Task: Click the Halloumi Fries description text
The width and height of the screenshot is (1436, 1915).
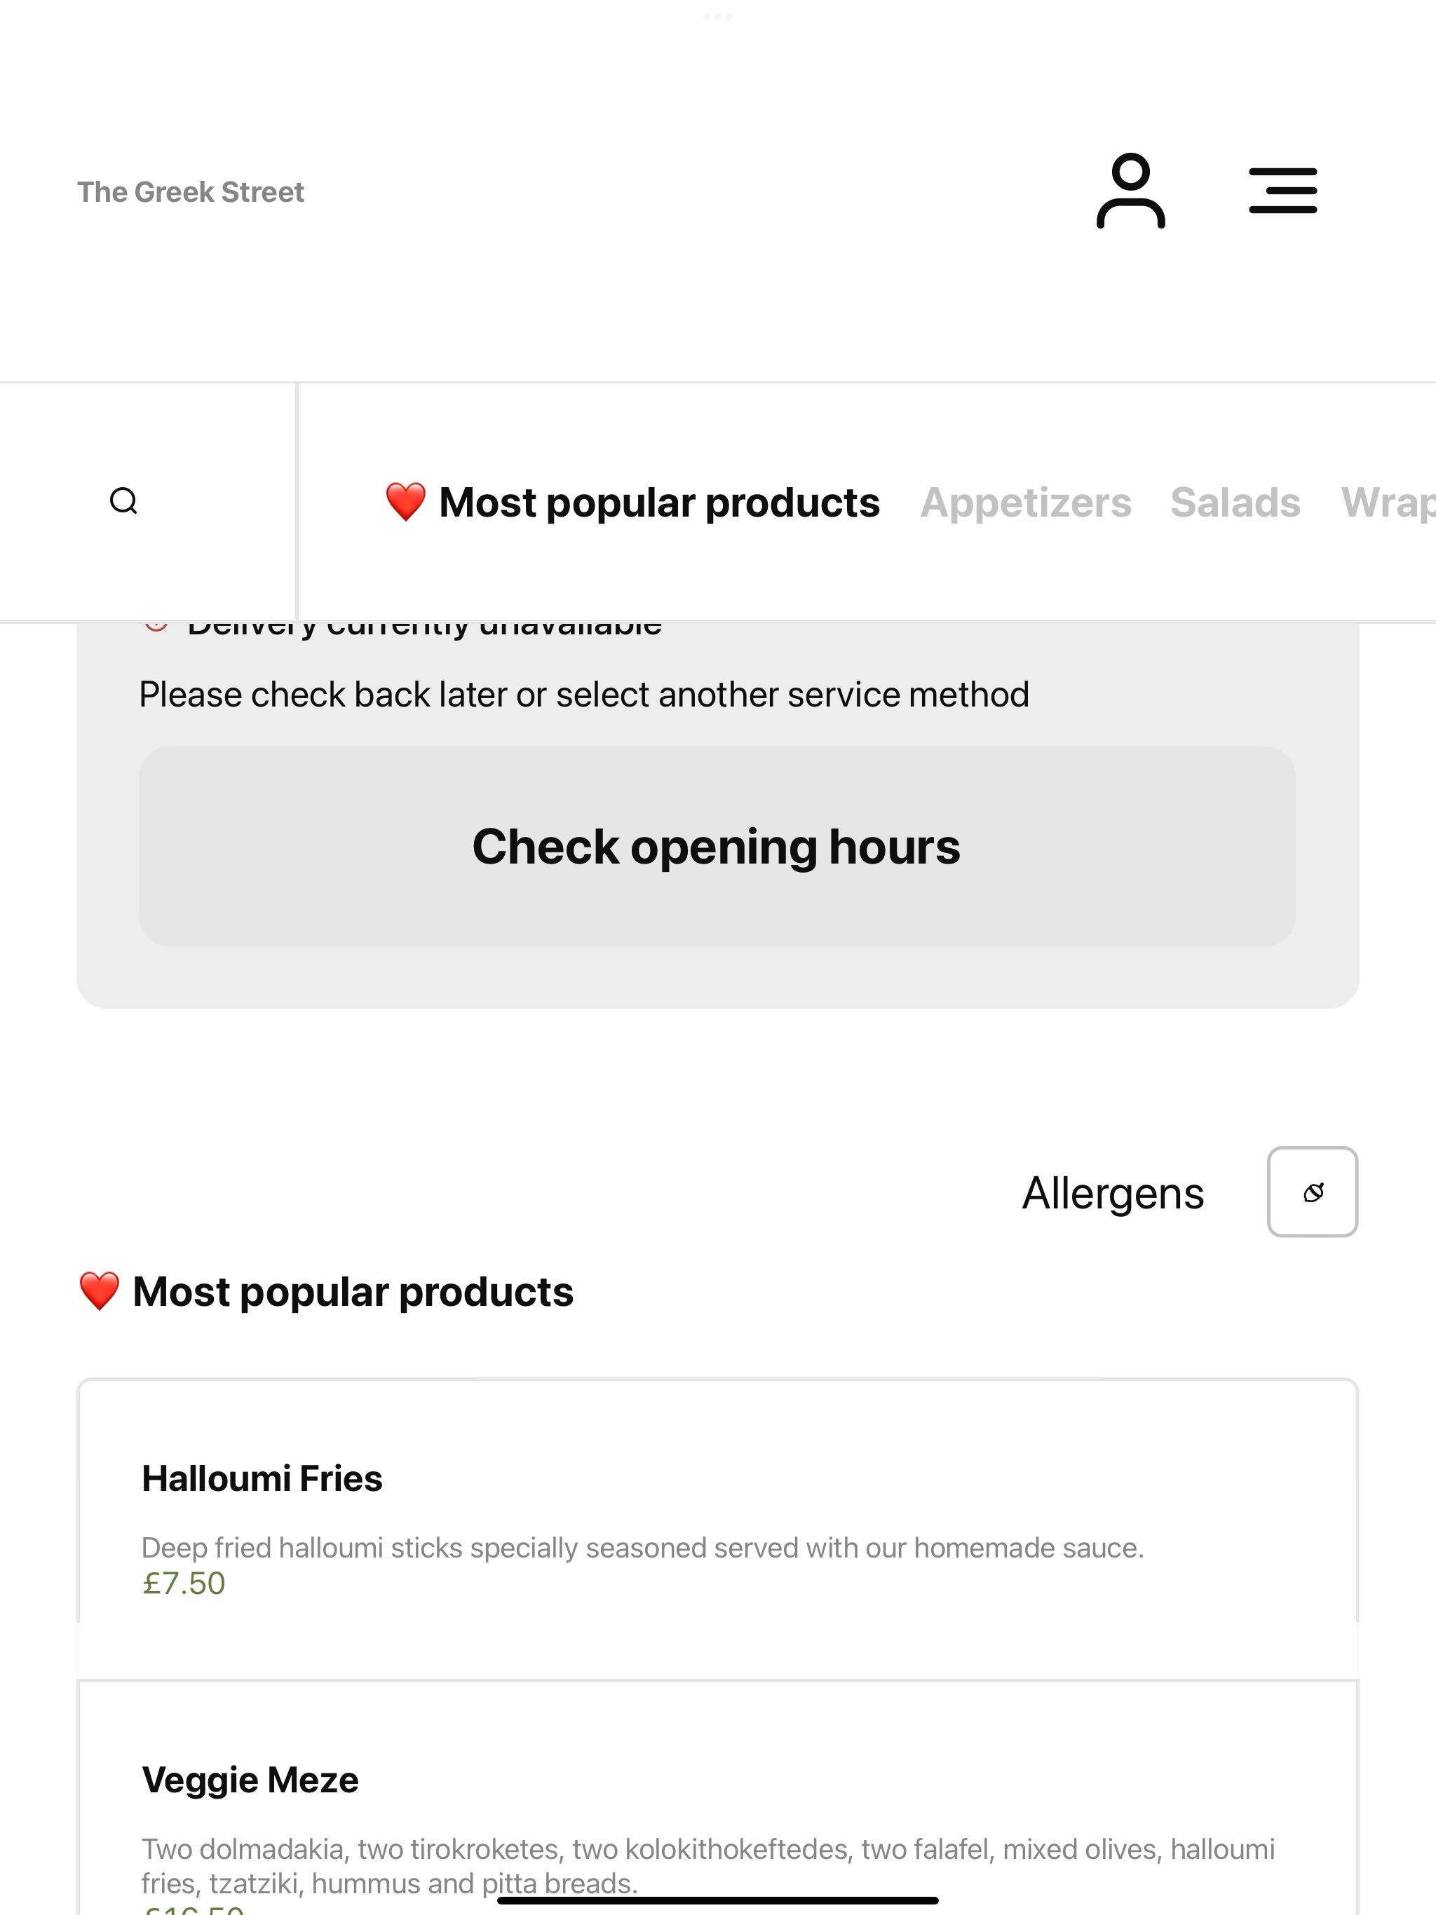Action: (x=643, y=1548)
